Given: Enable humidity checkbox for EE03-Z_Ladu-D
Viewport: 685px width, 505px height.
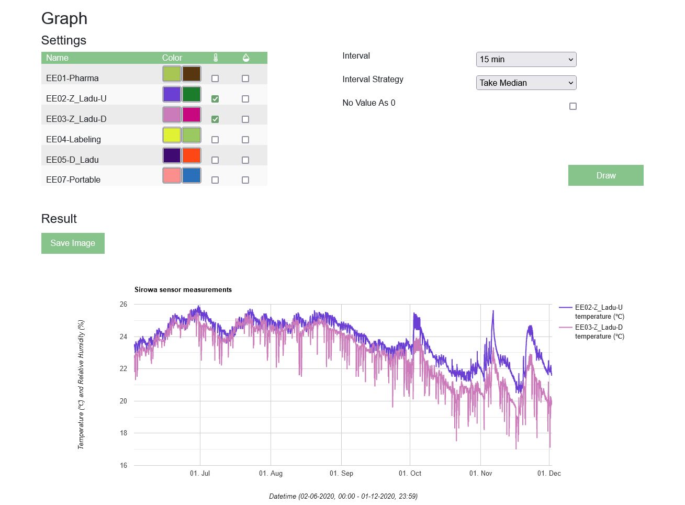Looking at the screenshot, I should click(x=245, y=119).
